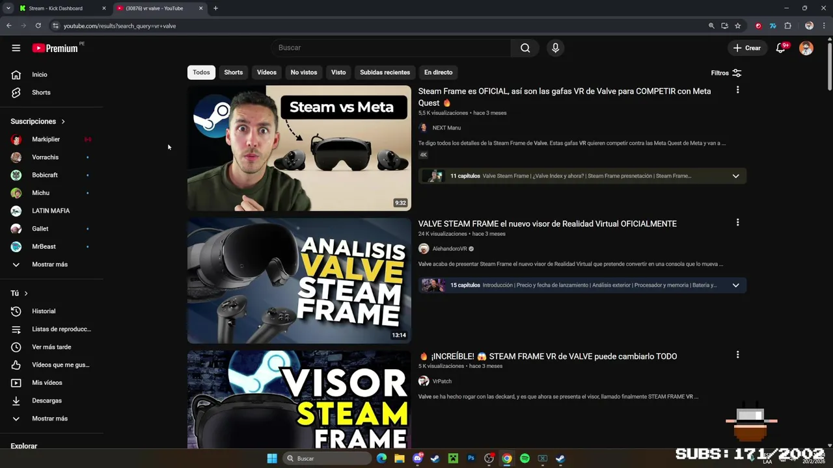Open a new browser tab

point(215,8)
